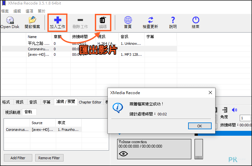Switch to the 視訊 tab
This screenshot has width=252, height=166.
(20, 102)
